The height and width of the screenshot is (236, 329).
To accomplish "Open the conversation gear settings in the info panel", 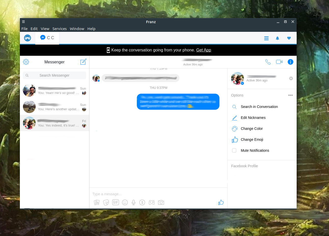I will tap(291, 78).
